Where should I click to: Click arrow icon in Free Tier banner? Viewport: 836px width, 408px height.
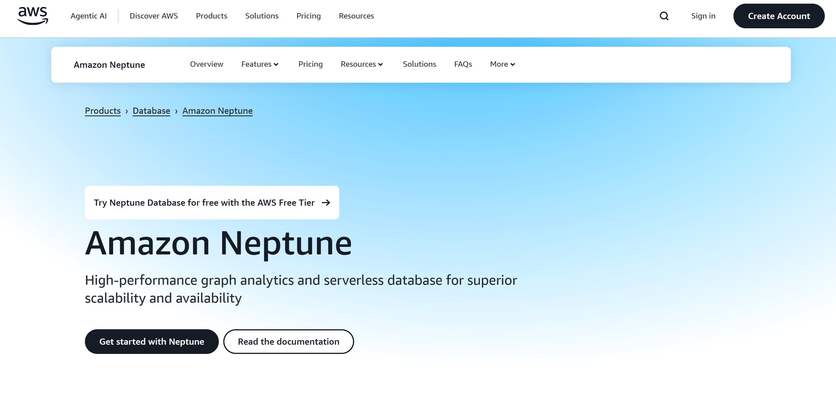point(326,203)
